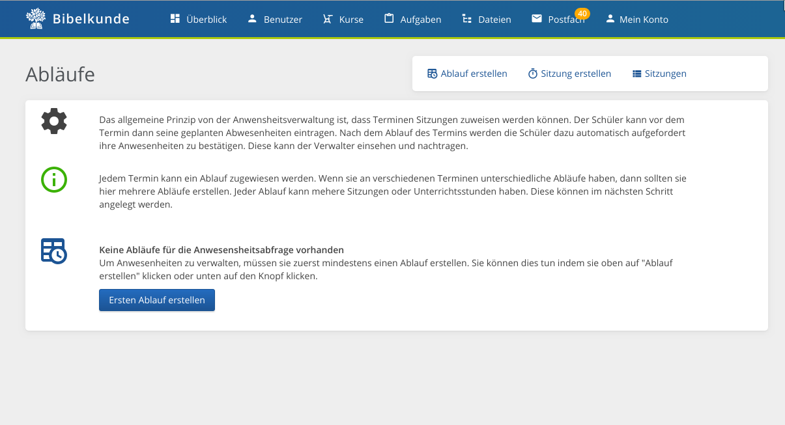This screenshot has width=785, height=425.
Task: Click the paragraph starting "Um Anwesenheiten zu verwalten"
Action: (386, 269)
